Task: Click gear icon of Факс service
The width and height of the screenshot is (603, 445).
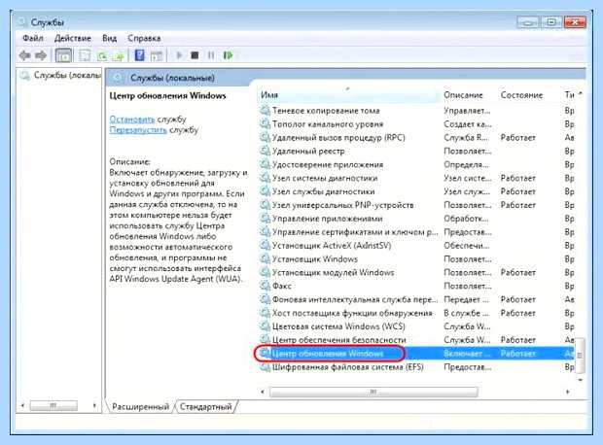Action: click(x=265, y=286)
